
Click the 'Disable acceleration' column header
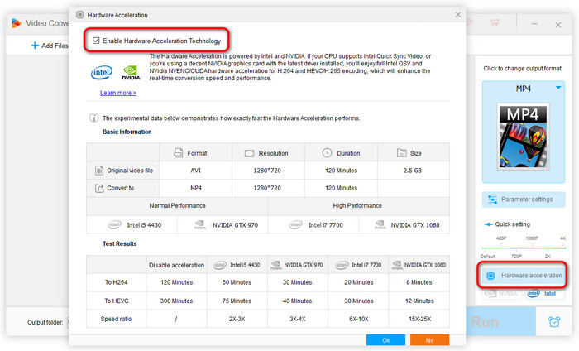click(176, 265)
